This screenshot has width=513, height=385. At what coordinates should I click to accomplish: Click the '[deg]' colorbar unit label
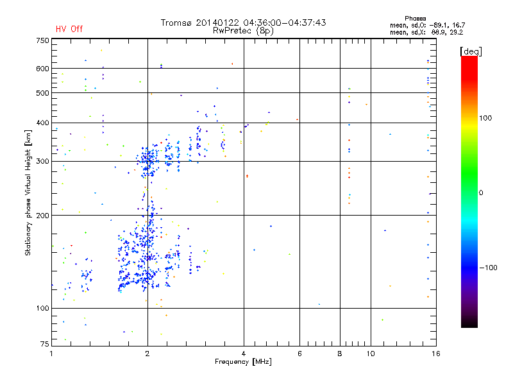(x=471, y=51)
